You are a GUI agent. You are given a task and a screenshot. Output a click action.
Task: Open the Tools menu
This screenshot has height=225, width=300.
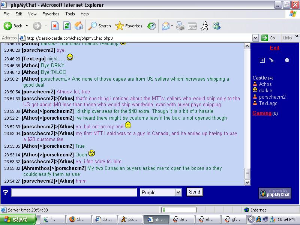coord(70,14)
